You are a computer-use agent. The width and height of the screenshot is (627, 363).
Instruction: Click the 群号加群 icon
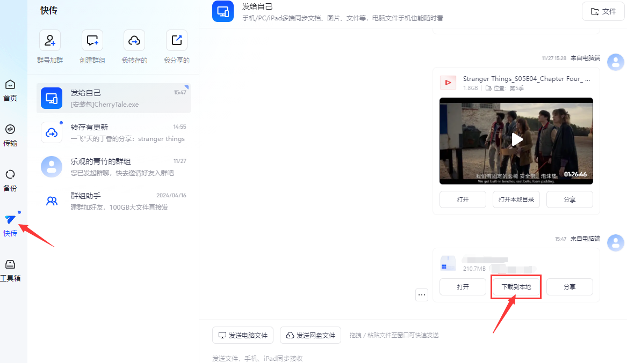click(x=49, y=40)
